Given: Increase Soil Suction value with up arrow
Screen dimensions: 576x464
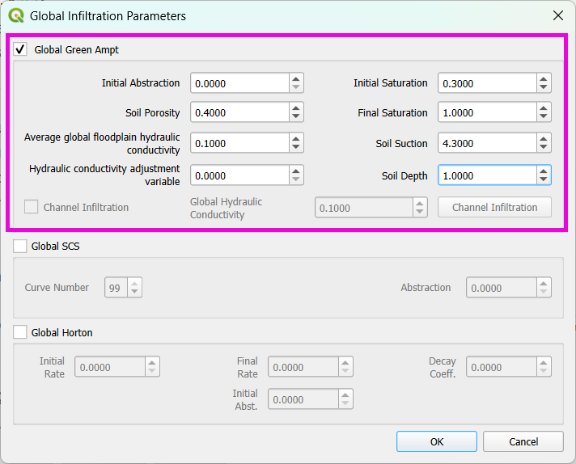Looking at the screenshot, I should point(544,139).
